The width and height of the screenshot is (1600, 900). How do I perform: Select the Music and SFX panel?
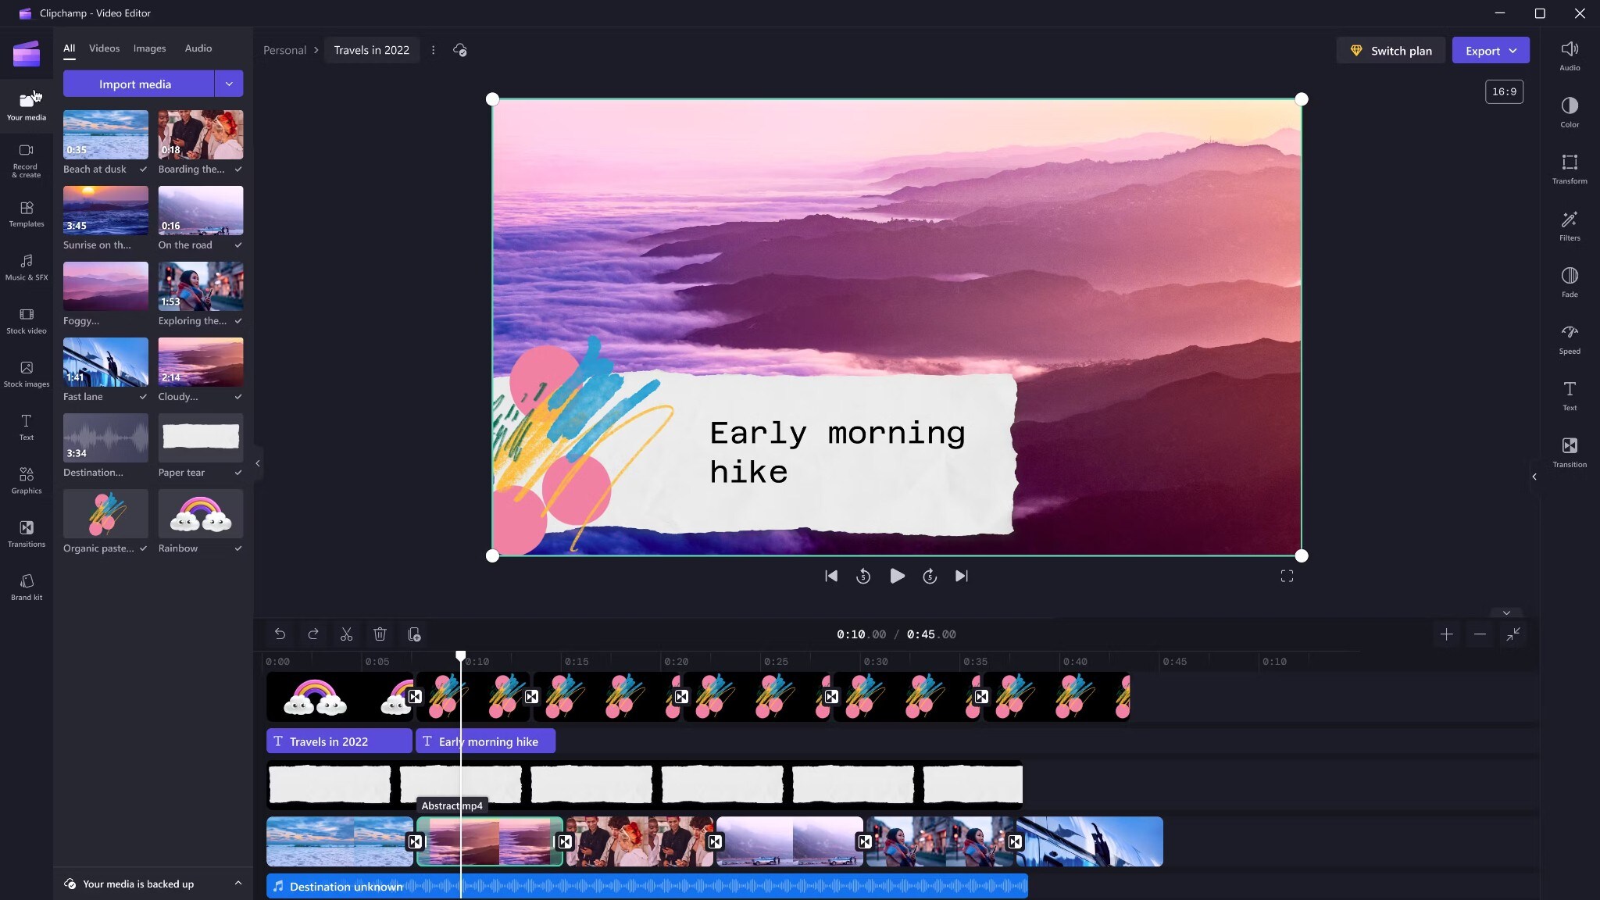(27, 268)
